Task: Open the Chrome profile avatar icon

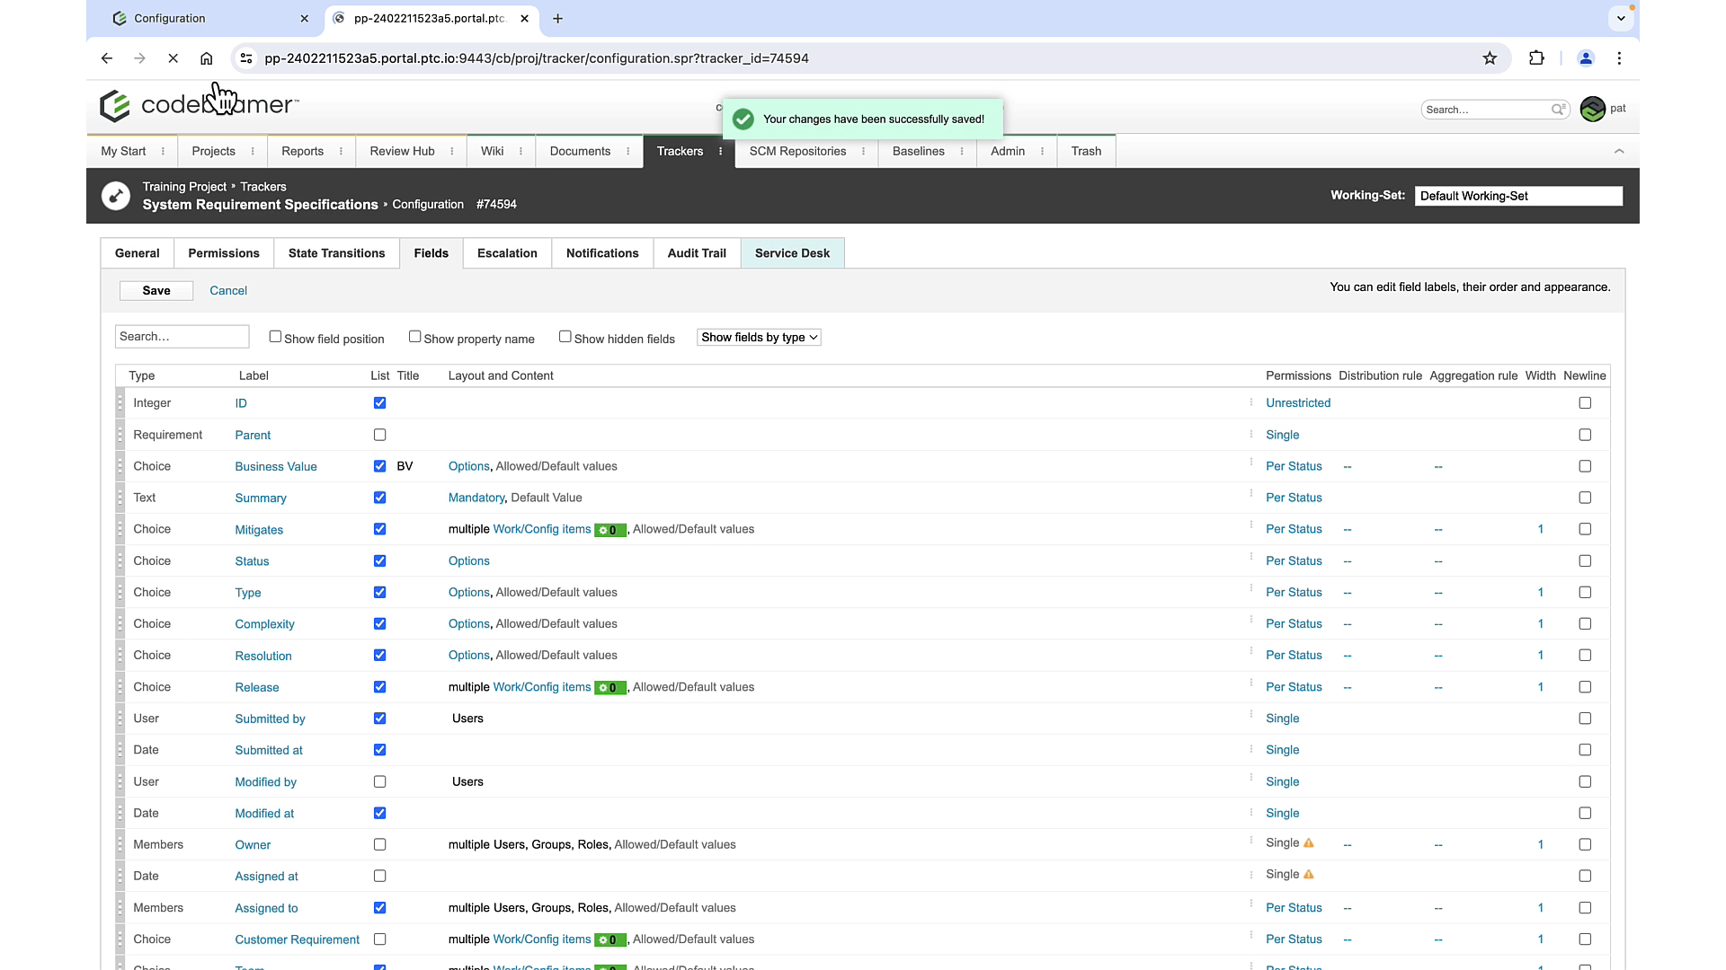Action: 1586,58
